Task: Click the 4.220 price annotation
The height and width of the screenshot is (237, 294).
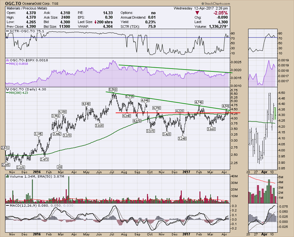Action: pyautogui.click(x=180, y=111)
